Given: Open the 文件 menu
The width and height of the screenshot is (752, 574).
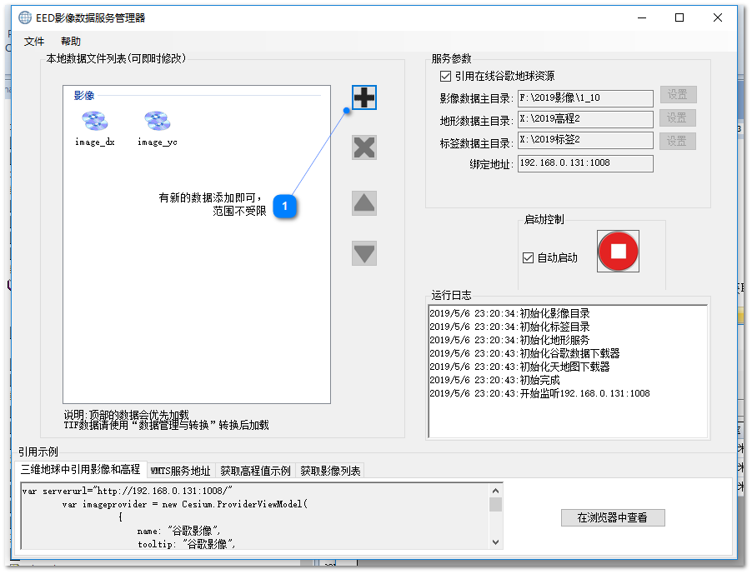Looking at the screenshot, I should [x=34, y=42].
